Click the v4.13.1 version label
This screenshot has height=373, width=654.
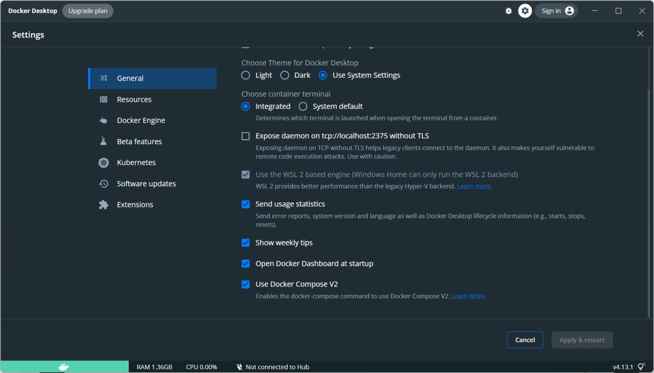(623, 367)
